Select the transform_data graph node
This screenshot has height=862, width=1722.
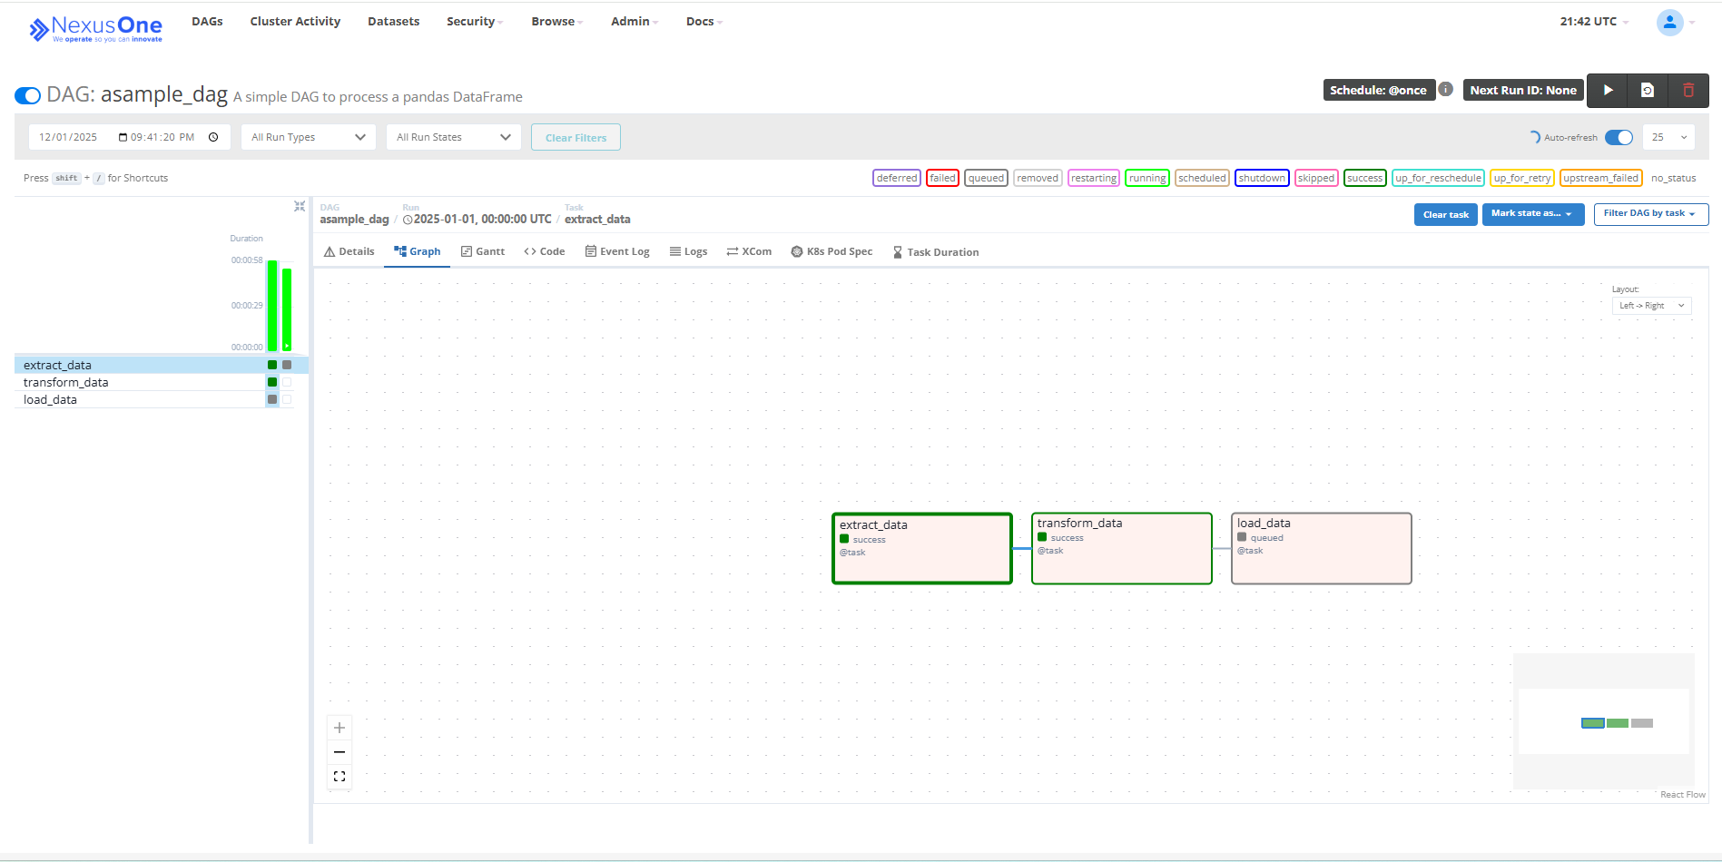(1122, 549)
